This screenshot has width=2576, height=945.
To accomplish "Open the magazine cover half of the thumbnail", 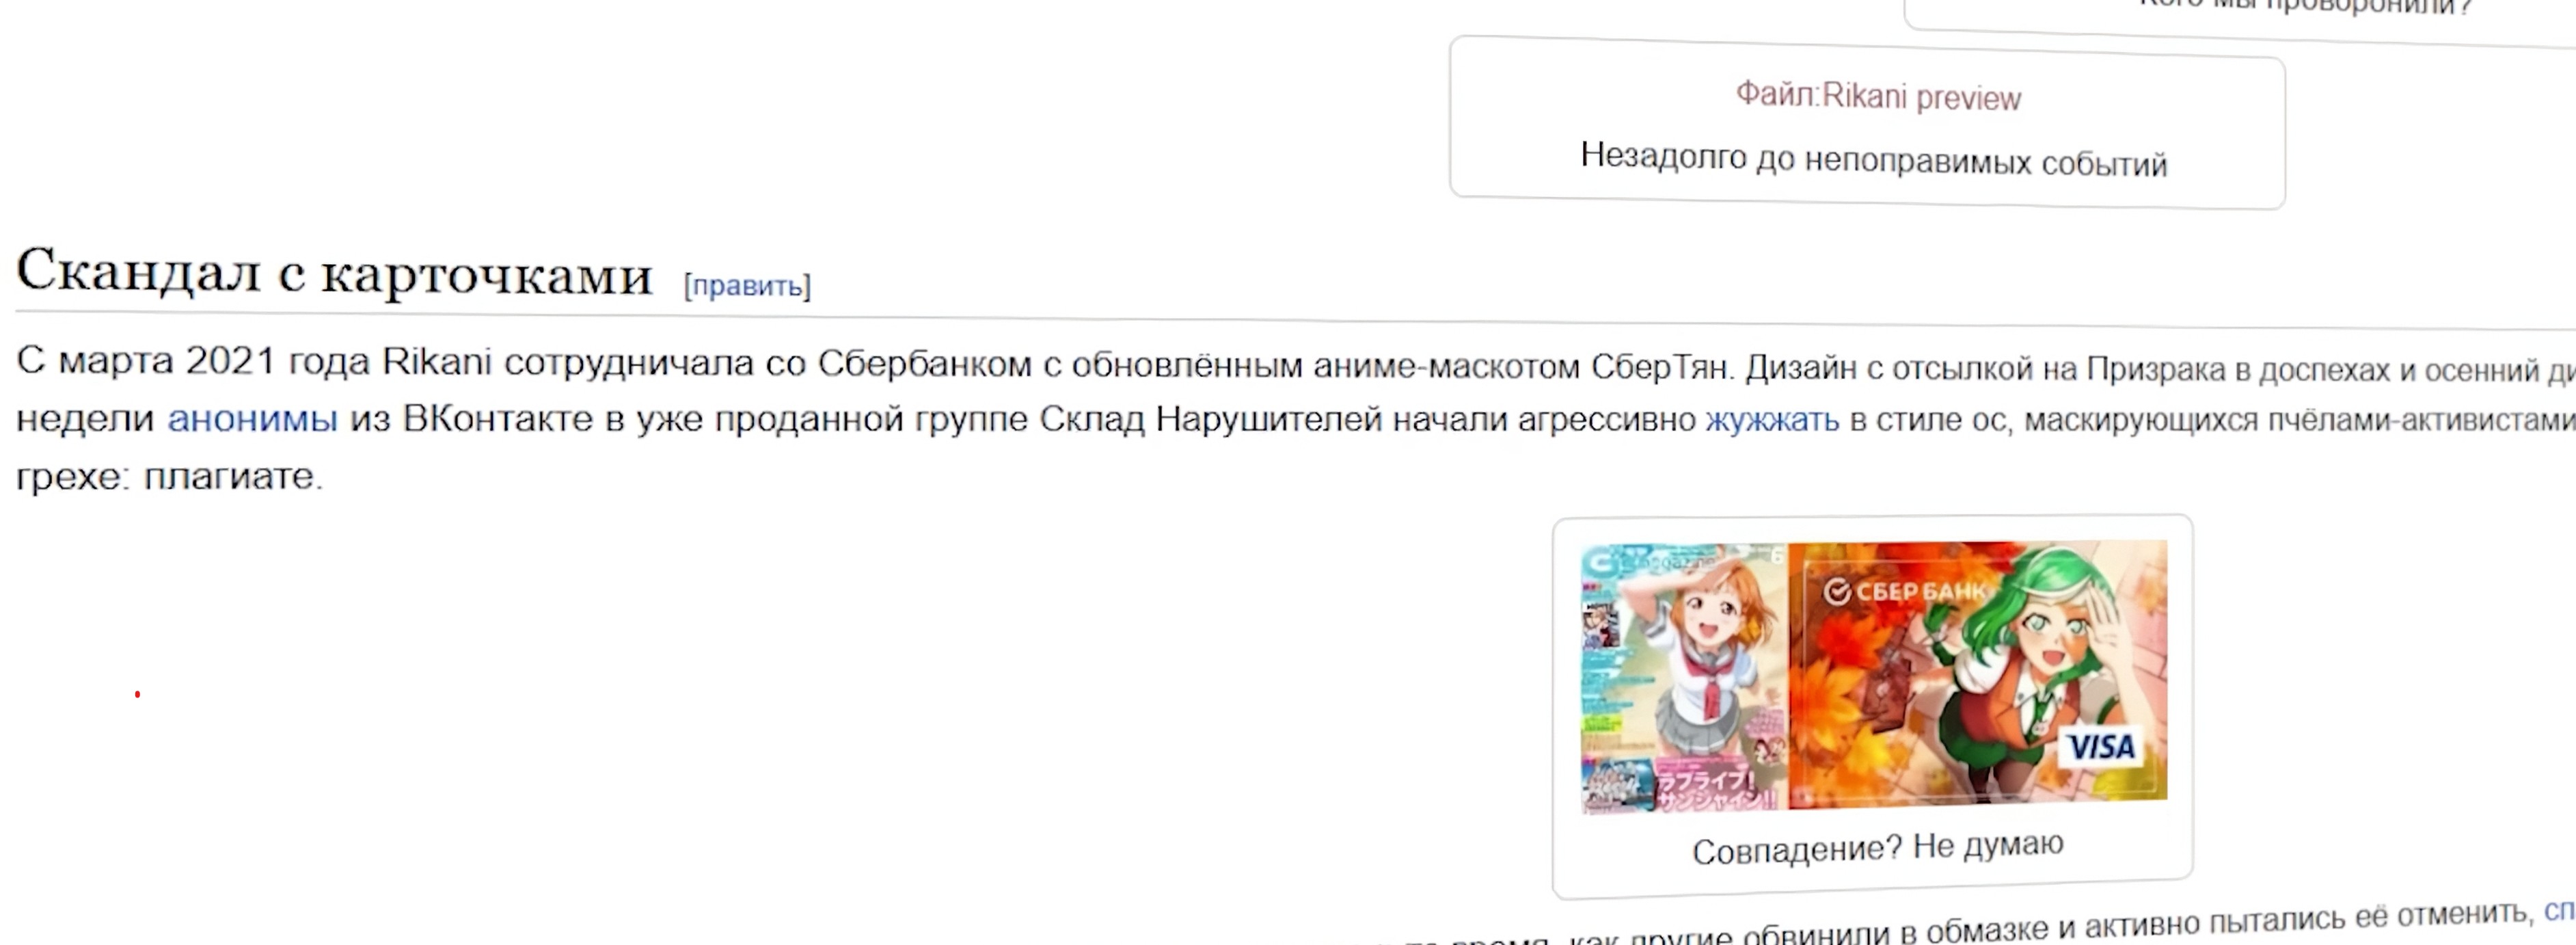I will (1684, 677).
